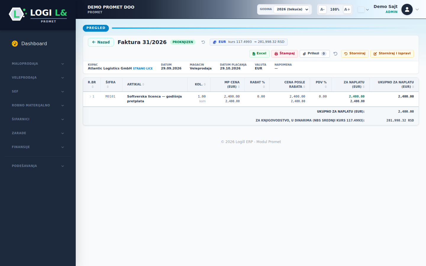The width and height of the screenshot is (426, 266).
Task: Open Prilozi attachments button
Action: [315, 53]
